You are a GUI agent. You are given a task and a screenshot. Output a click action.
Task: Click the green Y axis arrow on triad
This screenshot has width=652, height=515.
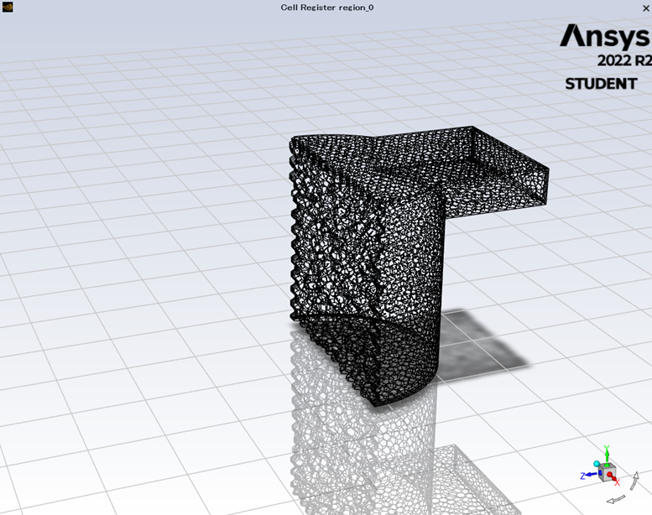(607, 455)
